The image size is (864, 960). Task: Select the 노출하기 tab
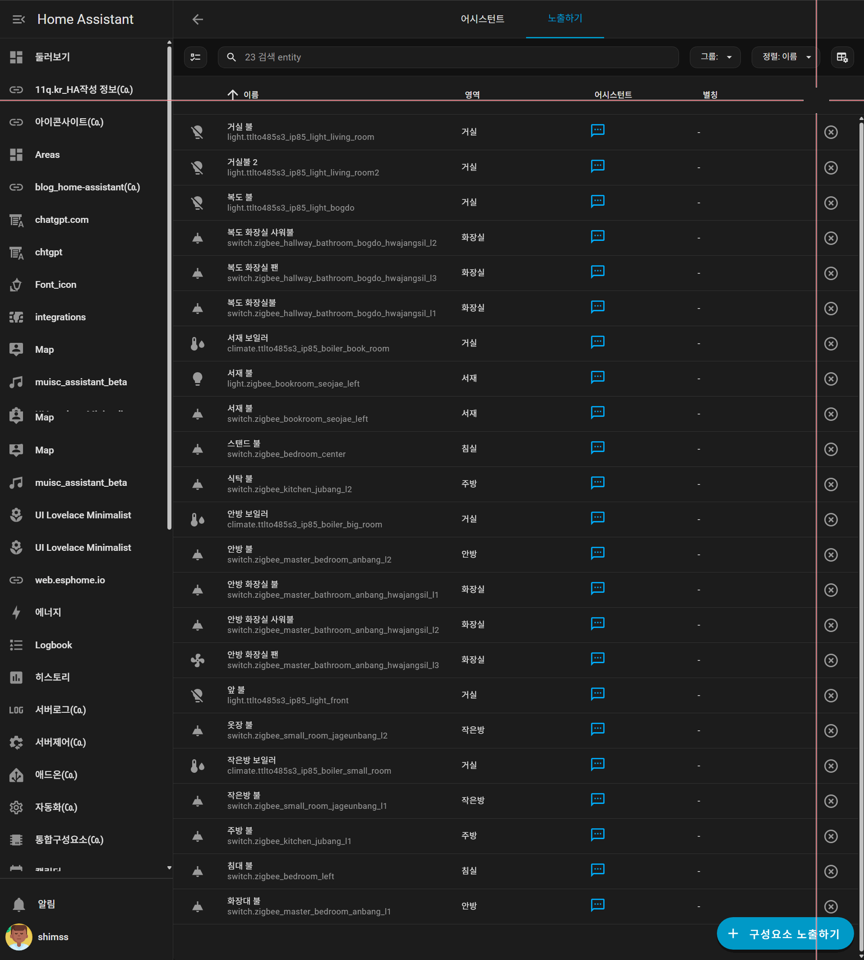[565, 18]
